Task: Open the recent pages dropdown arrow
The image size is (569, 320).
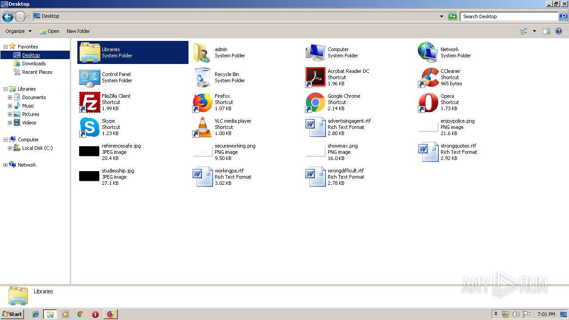Action: pyautogui.click(x=28, y=17)
